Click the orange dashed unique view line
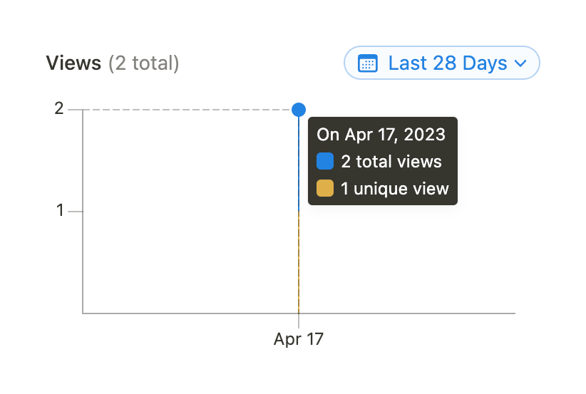The height and width of the screenshot is (394, 586). [x=299, y=262]
